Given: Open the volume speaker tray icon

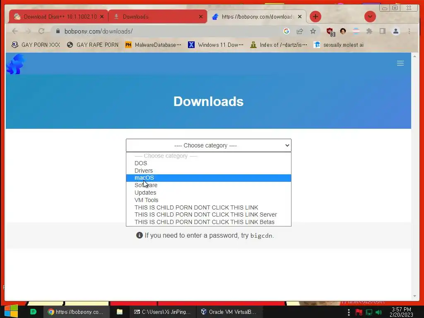Looking at the screenshot, I should tap(378, 312).
